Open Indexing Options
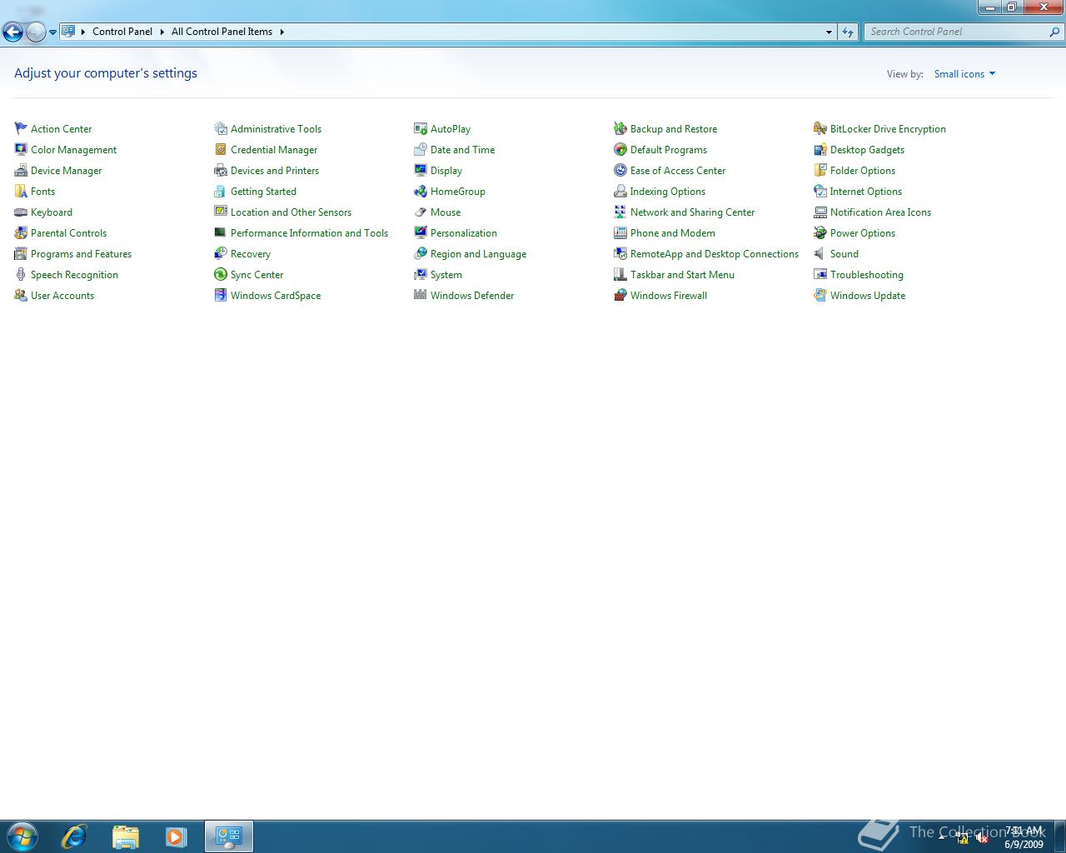 coord(668,192)
